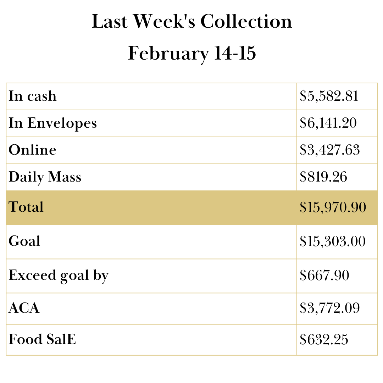Image resolution: width=383 pixels, height=383 pixels.
Task: Select the $3,427.63 online amount
Action: pyautogui.click(x=330, y=150)
